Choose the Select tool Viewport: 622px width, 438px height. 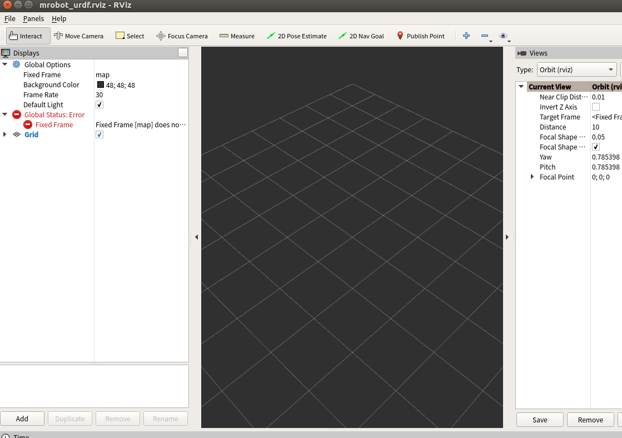coord(130,36)
